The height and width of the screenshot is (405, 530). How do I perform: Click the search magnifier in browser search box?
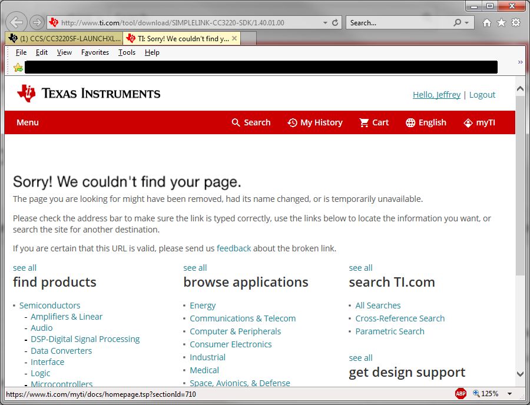[x=458, y=22]
